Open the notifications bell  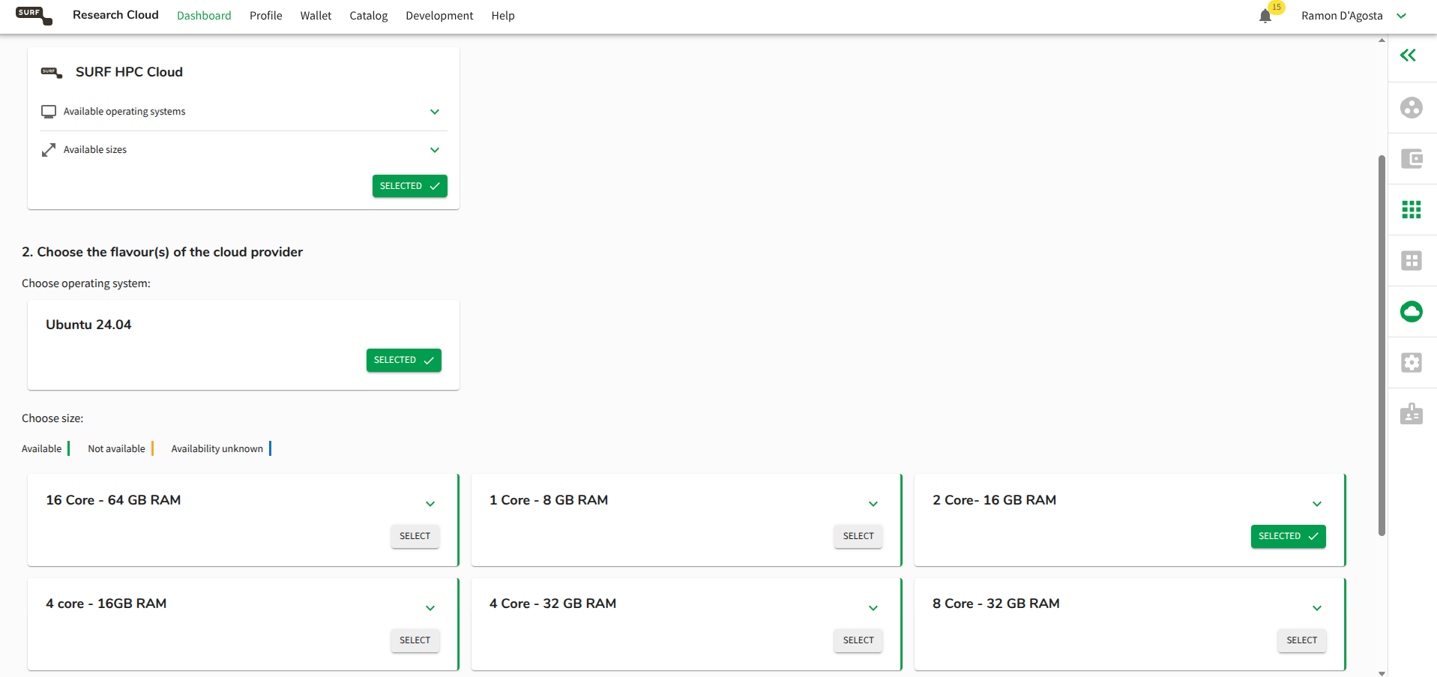[1265, 16]
